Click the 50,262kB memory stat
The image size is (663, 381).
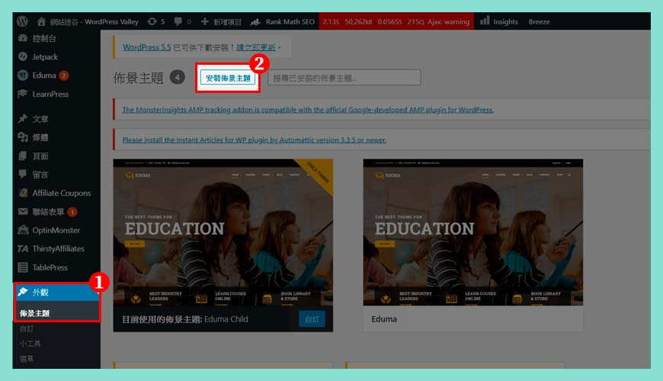[358, 21]
